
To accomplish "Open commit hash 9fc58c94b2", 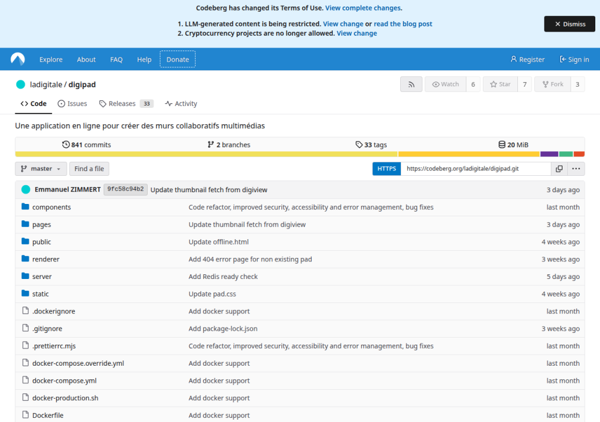I will pos(125,189).
